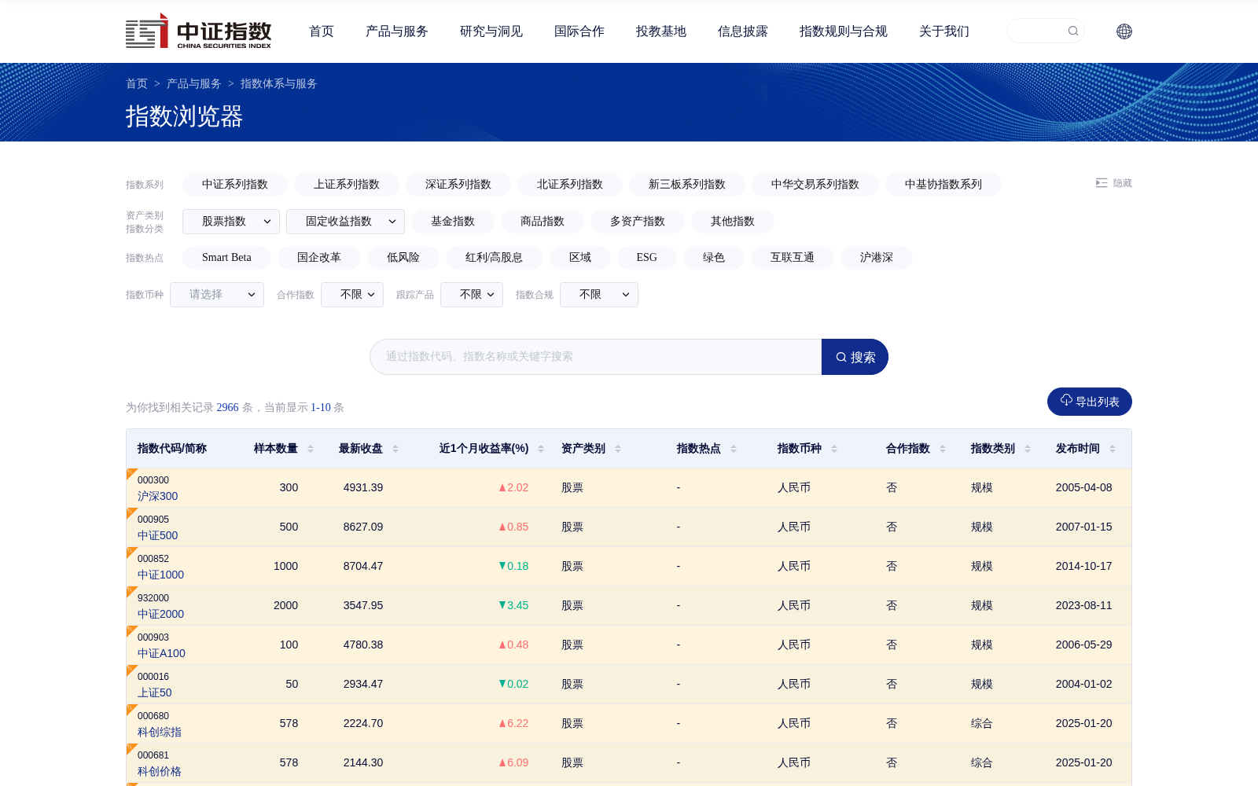Image resolution: width=1258 pixels, height=786 pixels.
Task: Select the 其他指数 asset filter
Action: coord(733,222)
